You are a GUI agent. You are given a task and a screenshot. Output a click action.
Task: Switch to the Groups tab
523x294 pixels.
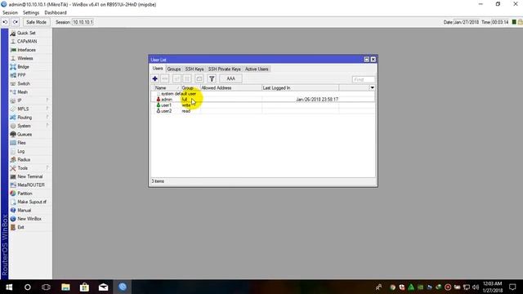tap(174, 69)
